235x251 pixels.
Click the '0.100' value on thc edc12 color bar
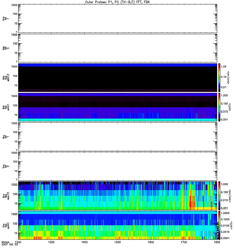click(x=224, y=192)
